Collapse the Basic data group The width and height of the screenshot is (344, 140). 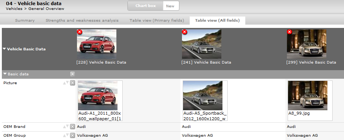click(x=5, y=74)
